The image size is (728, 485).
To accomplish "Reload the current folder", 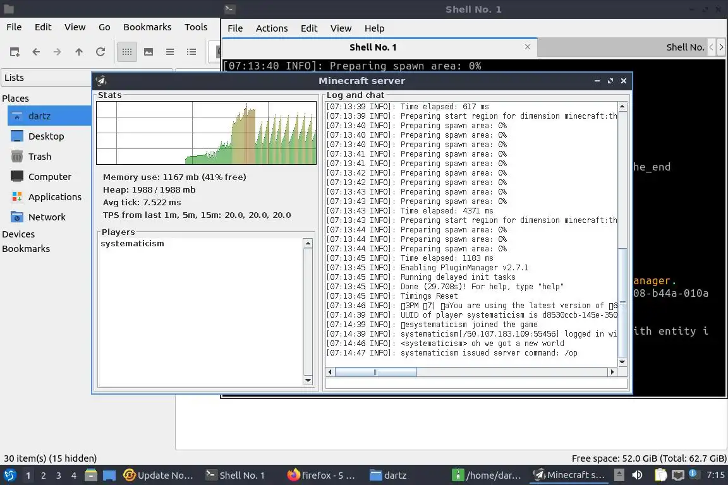I will [100, 52].
